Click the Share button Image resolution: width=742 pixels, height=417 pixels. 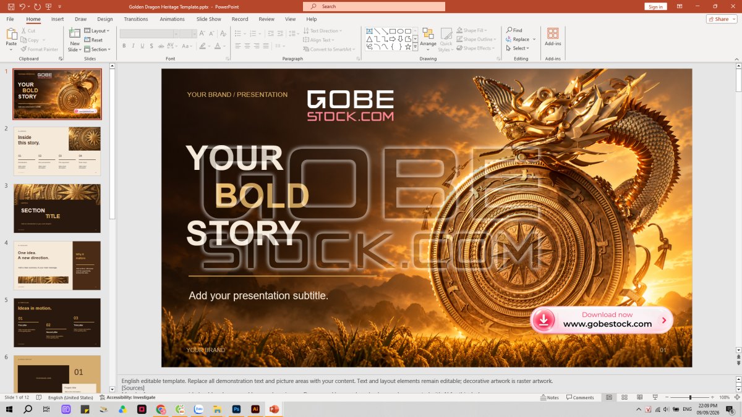click(722, 19)
